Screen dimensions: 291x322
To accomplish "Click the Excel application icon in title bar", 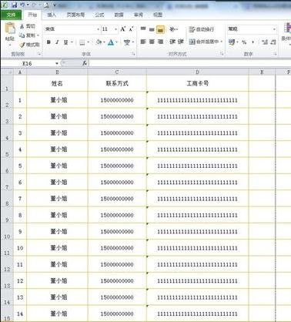I will pyautogui.click(x=5, y=5).
